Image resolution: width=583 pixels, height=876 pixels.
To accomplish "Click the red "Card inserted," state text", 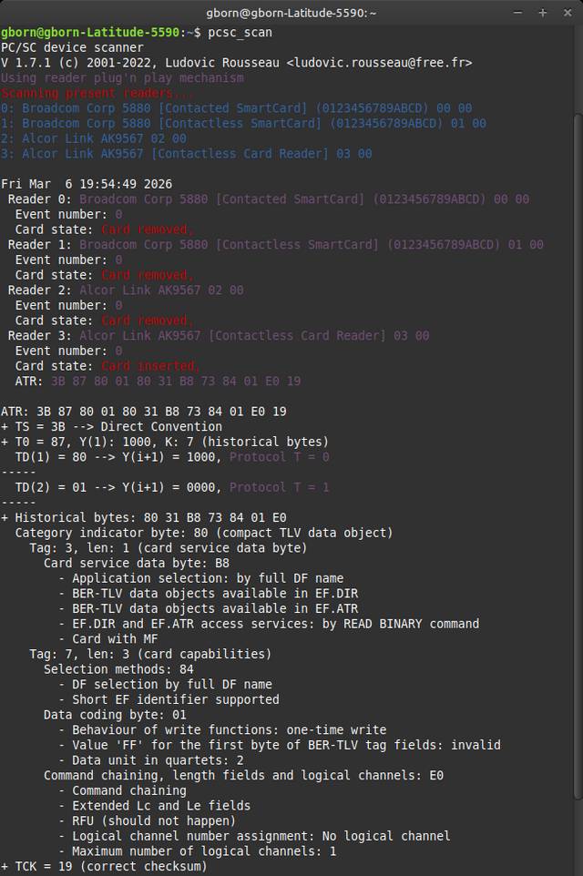I will point(149,365).
